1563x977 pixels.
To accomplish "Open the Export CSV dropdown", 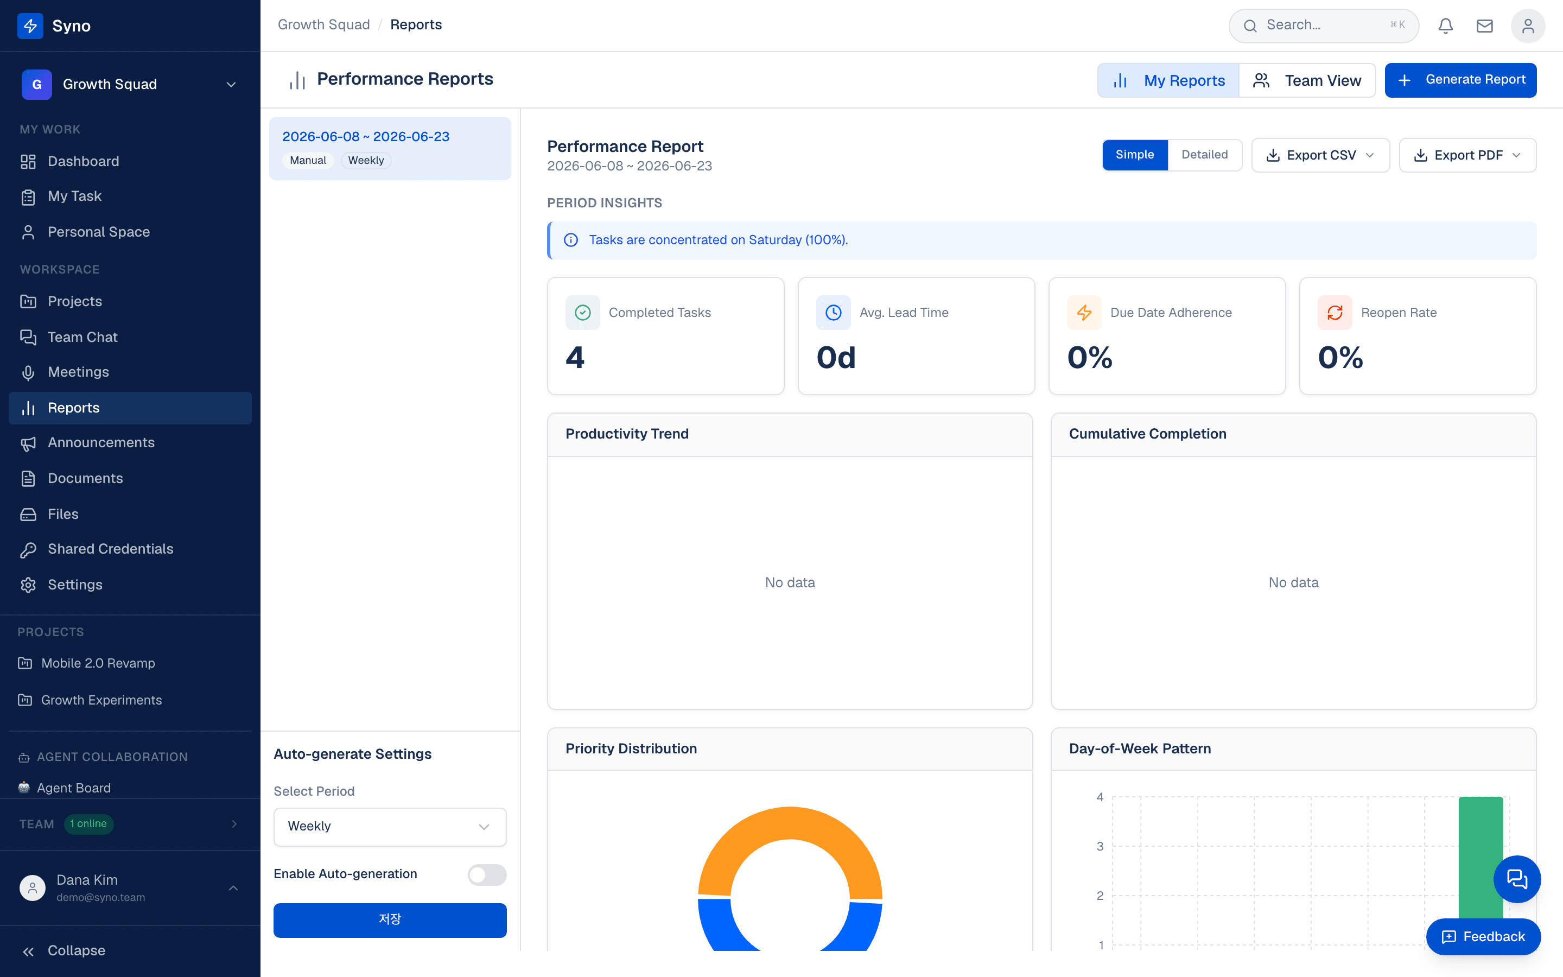I will 1320,155.
